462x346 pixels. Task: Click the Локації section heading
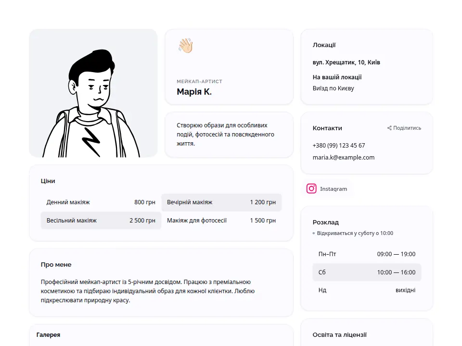tap(324, 45)
